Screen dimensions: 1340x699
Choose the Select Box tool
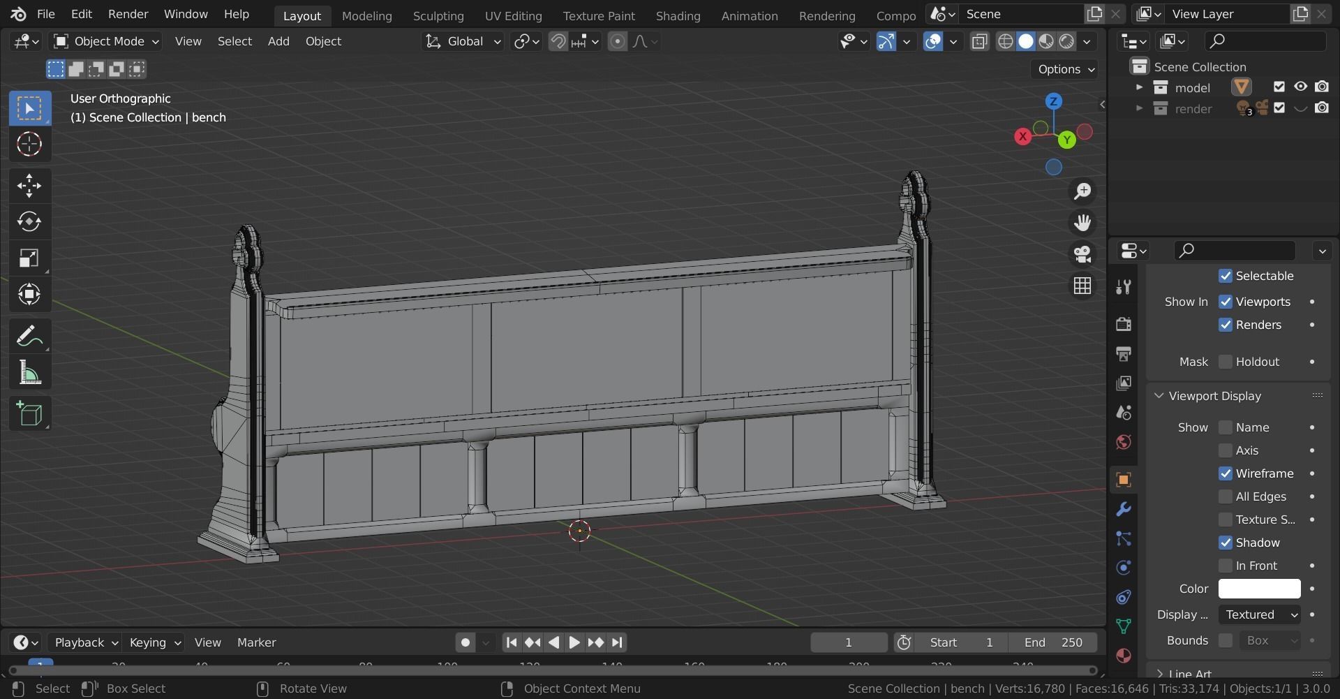click(x=29, y=108)
